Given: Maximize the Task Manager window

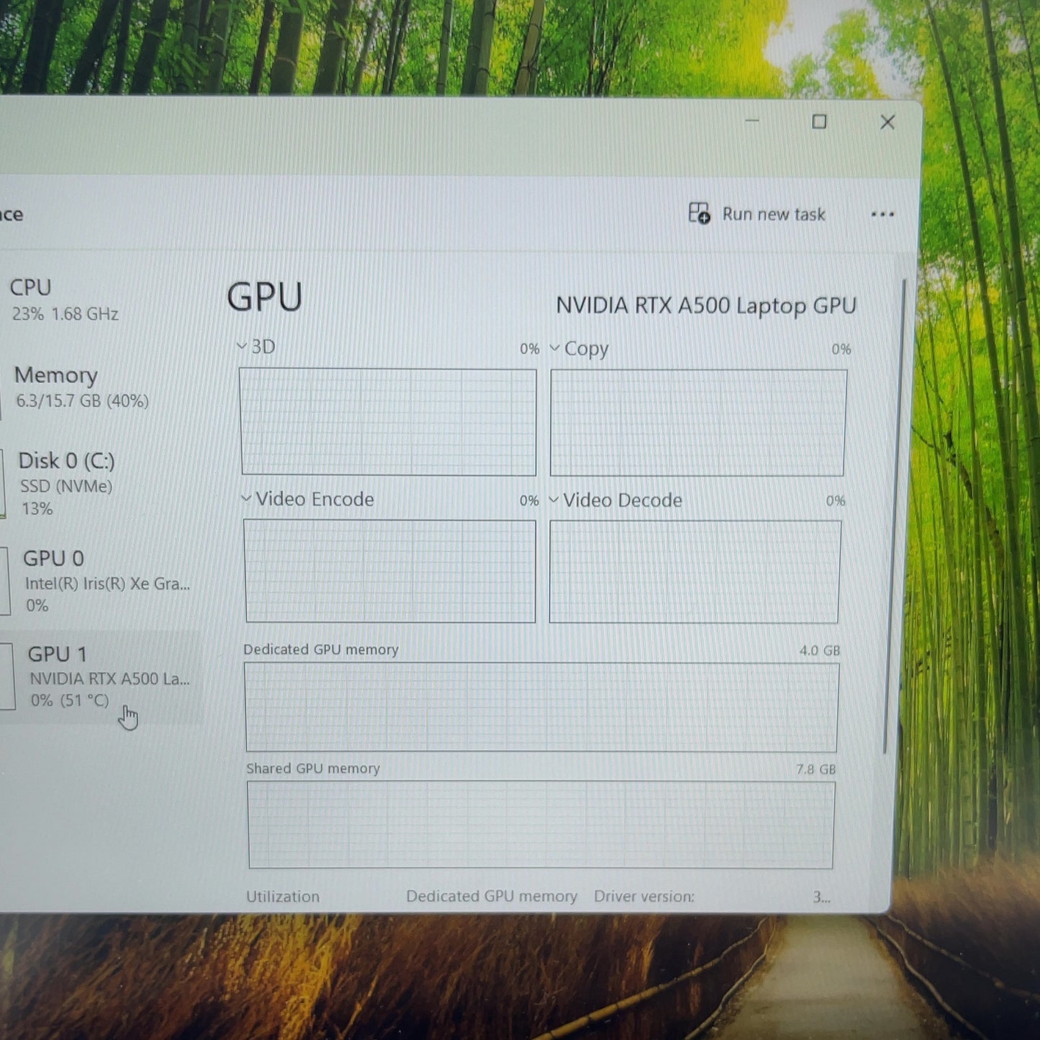Looking at the screenshot, I should pos(819,122).
